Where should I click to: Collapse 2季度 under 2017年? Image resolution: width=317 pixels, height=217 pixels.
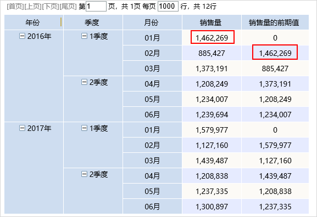click(84, 174)
